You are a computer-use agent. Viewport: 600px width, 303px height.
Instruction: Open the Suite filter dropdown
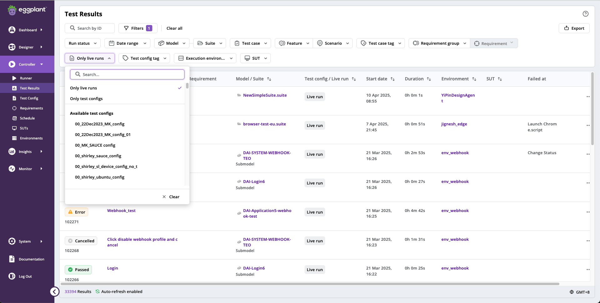point(210,43)
